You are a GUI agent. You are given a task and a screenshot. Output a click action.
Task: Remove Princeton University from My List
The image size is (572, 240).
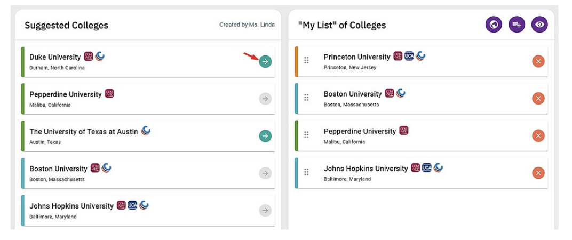coord(538,61)
